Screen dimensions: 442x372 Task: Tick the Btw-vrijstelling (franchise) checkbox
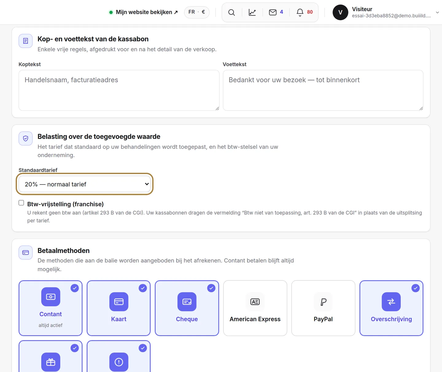21,203
